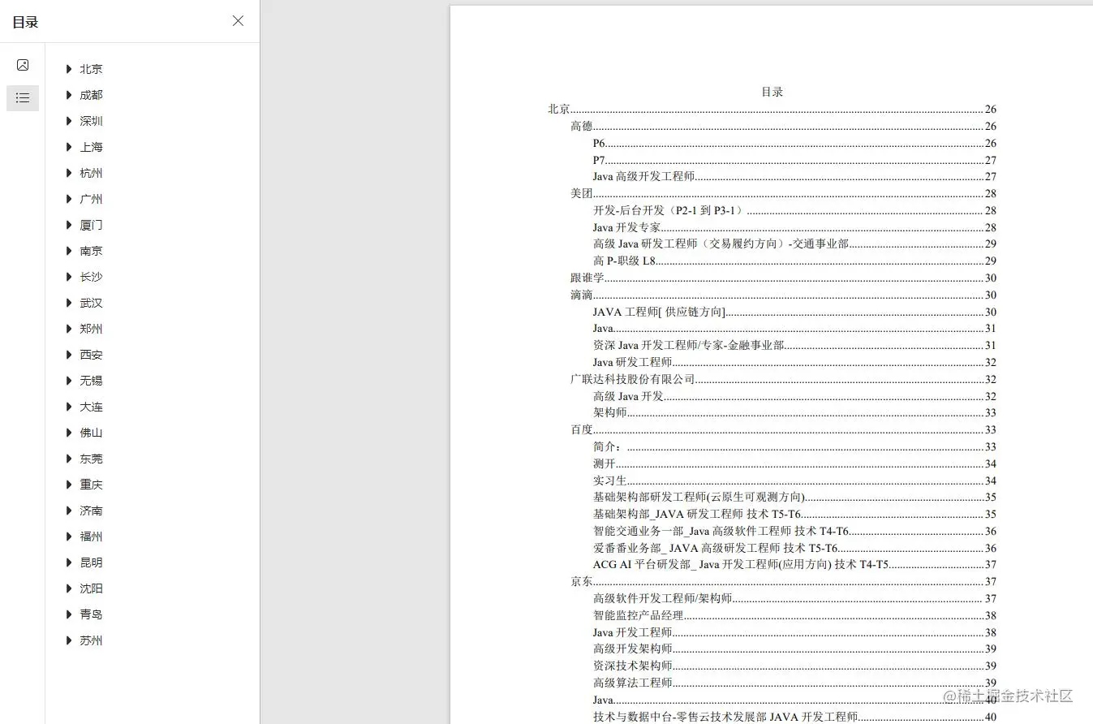1093x724 pixels.
Task: Click the 架构师 contents entry
Action: coord(795,412)
